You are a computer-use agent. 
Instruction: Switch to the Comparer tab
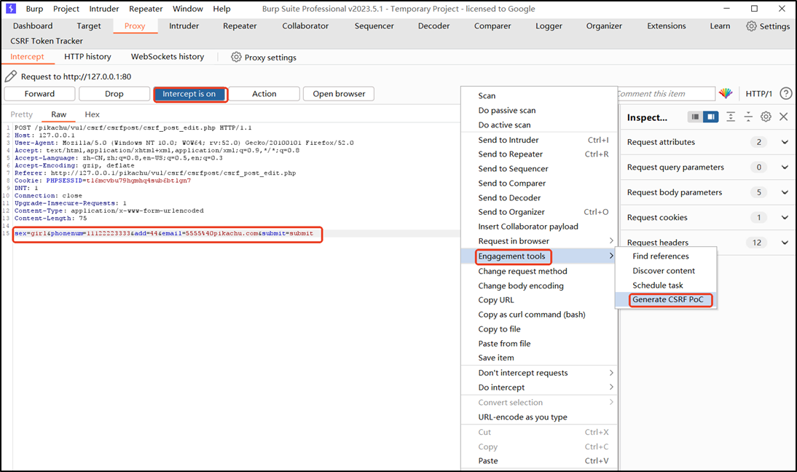point(492,26)
